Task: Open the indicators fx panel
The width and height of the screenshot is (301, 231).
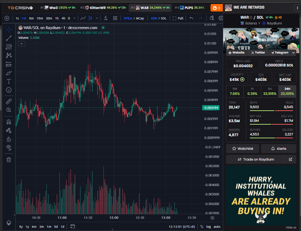Action: pyautogui.click(x=106, y=17)
